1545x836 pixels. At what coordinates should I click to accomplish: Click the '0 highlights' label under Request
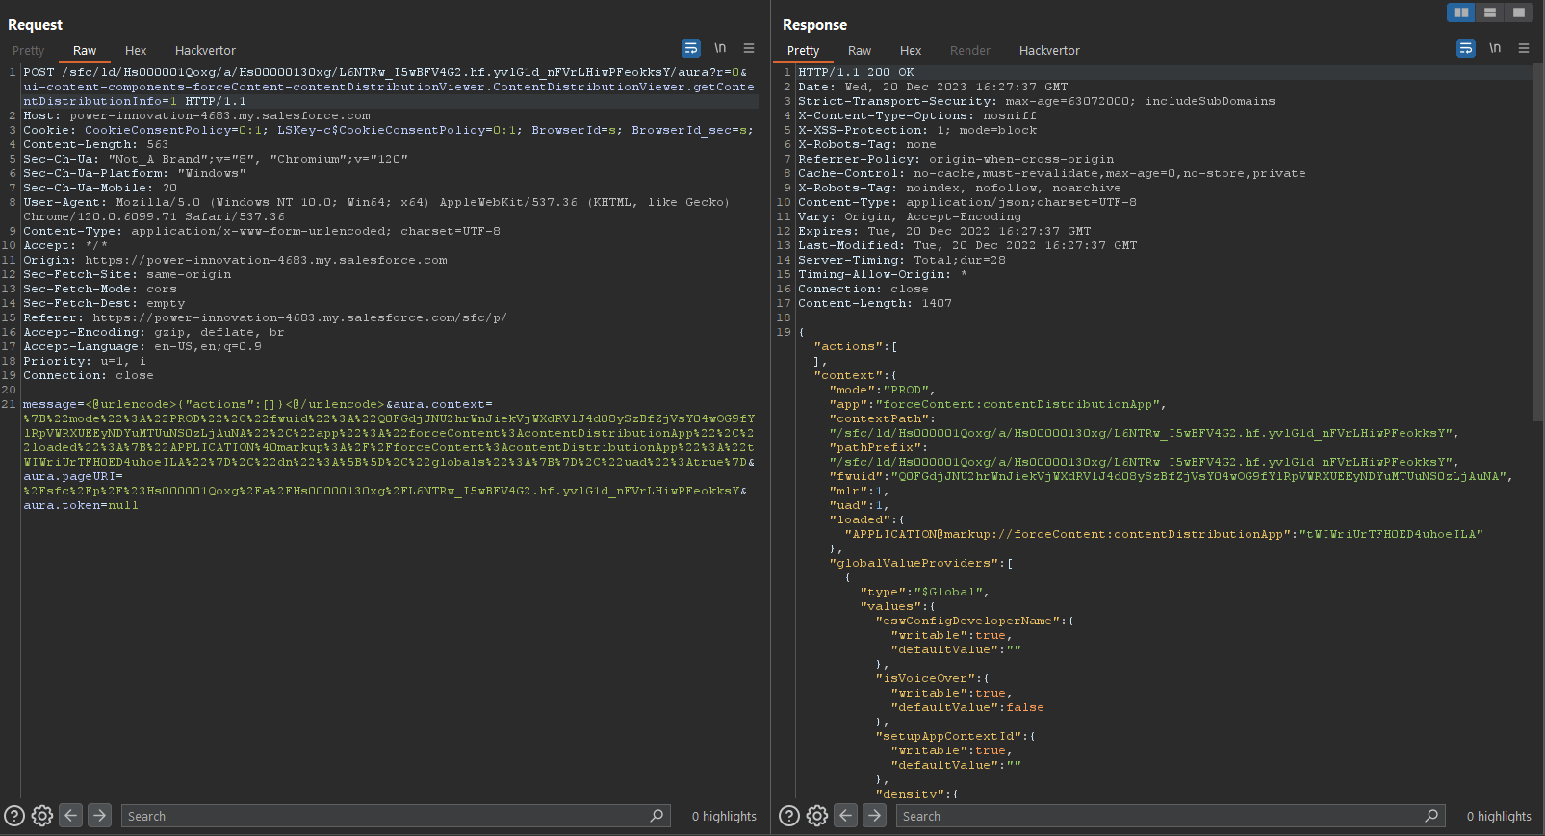[724, 816]
